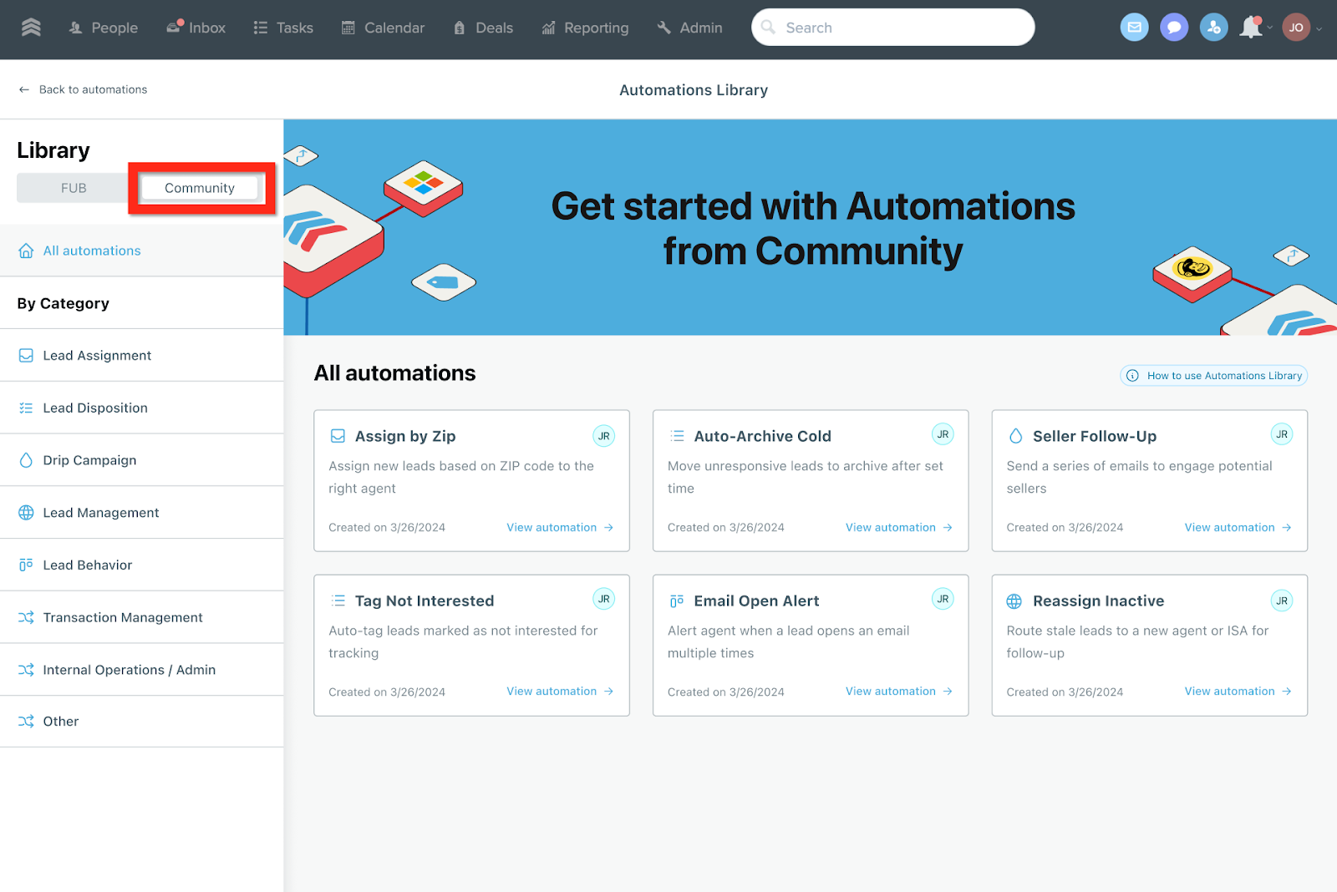Open the email envelope icon in header

(x=1134, y=28)
